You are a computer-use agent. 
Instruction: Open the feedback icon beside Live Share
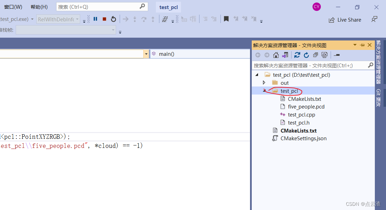point(374,20)
